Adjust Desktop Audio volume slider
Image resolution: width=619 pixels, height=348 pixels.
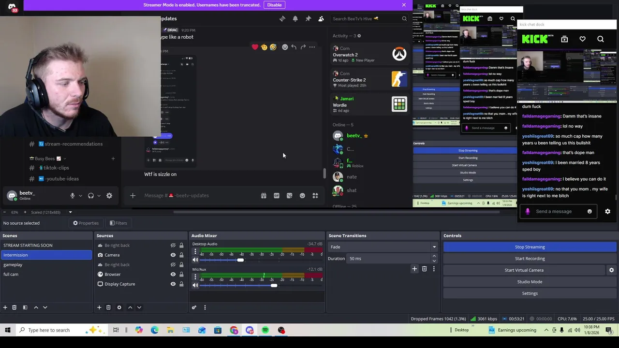point(240,260)
